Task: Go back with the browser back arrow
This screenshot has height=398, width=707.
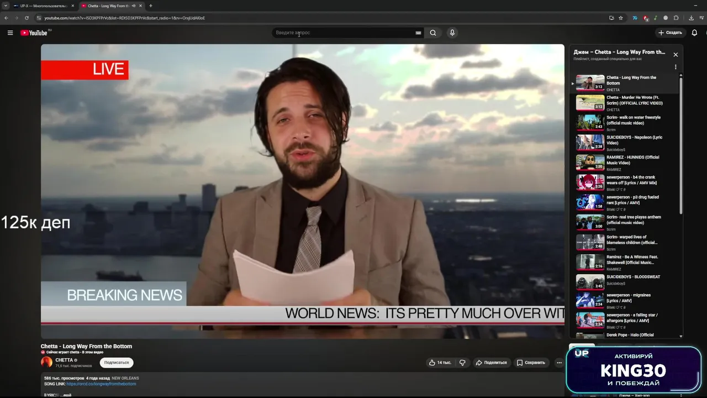Action: (6, 18)
